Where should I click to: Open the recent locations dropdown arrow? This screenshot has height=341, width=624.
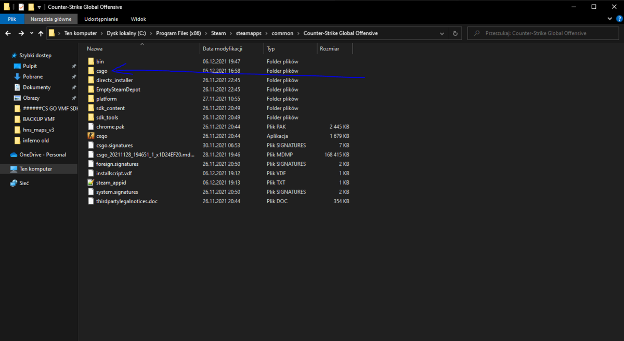click(x=32, y=33)
